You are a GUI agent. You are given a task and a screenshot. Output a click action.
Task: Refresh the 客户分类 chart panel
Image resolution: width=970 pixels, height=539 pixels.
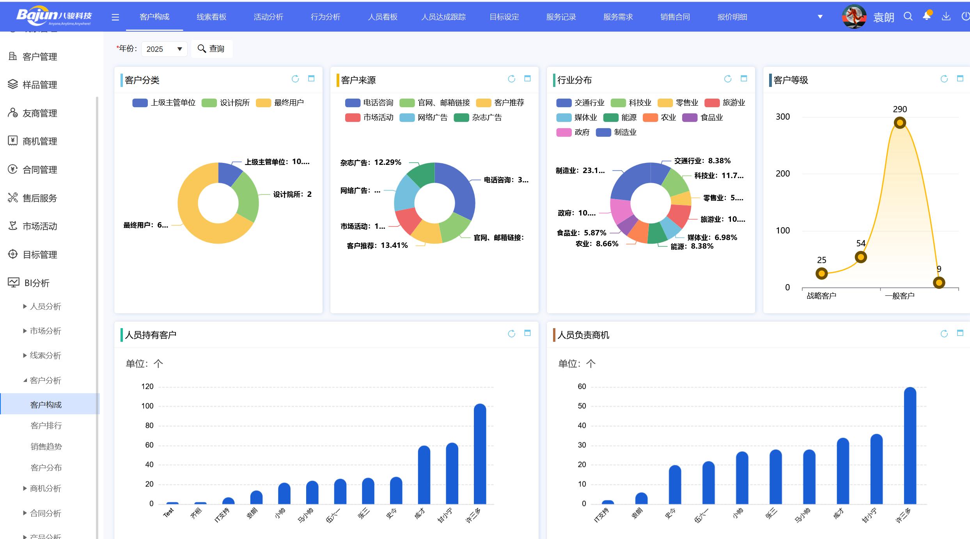click(x=295, y=79)
